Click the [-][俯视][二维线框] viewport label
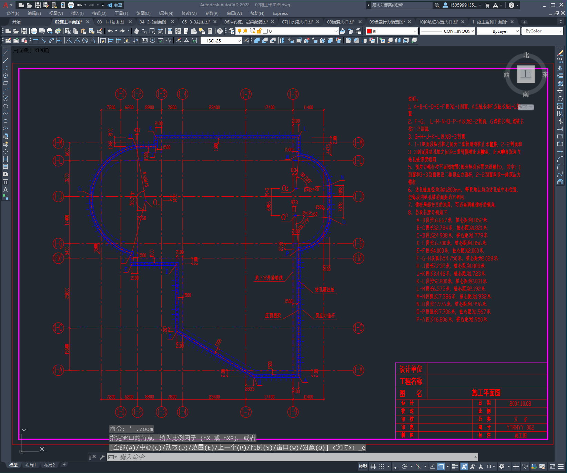This screenshot has width=567, height=473. (x=31, y=51)
